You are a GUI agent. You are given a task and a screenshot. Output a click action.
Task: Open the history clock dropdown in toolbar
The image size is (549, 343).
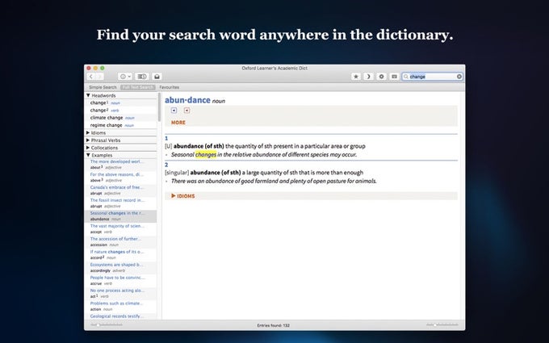click(x=124, y=77)
